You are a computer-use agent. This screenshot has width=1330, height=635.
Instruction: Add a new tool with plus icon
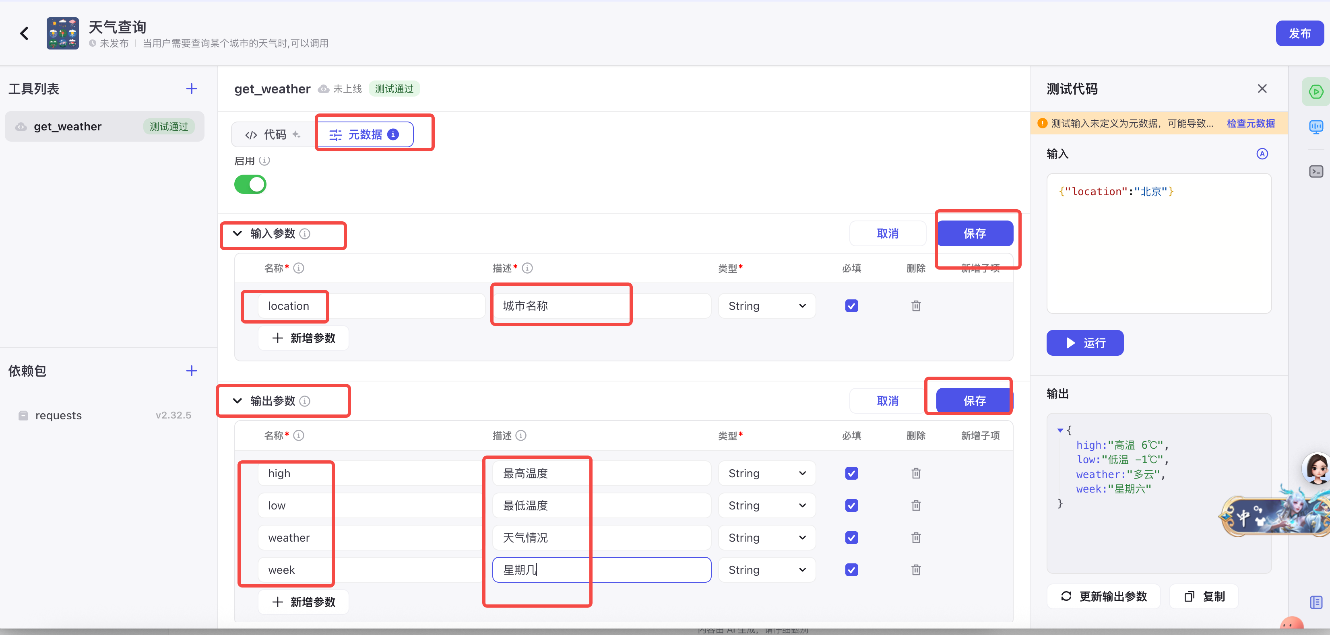click(191, 89)
